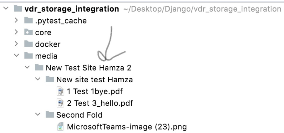Select the New Test Site Hamza 2 folder
This screenshot has height=133, width=284.
pos(88,68)
